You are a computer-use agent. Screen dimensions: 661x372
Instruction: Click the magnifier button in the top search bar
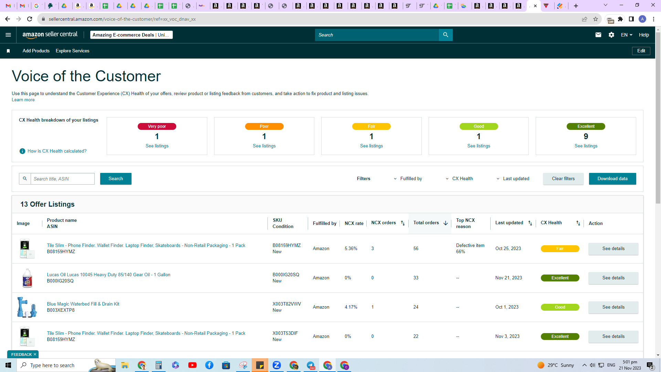[x=445, y=35]
